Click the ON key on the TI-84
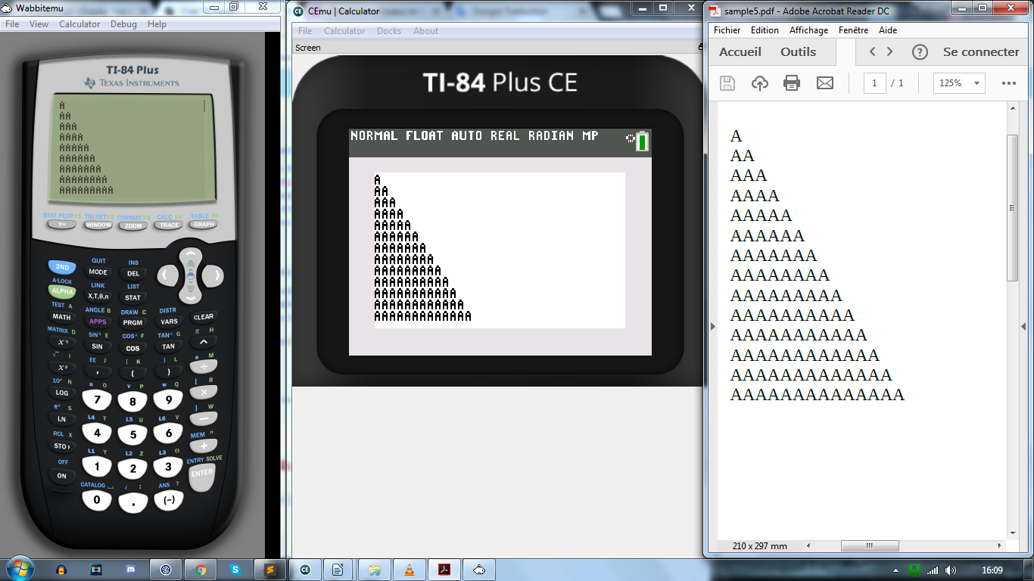1034x581 pixels. pos(62,475)
